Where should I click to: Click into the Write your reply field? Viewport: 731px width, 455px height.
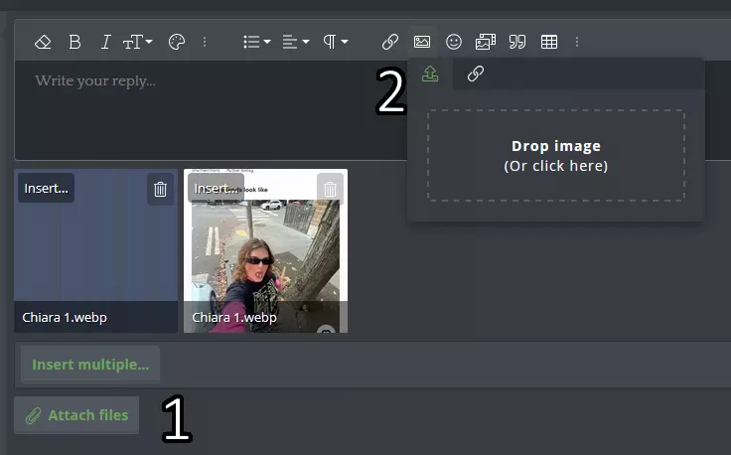(210, 110)
